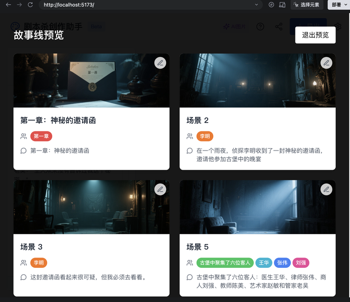Edit the 场景 2 card with pencil icon
The height and width of the screenshot is (302, 350).
(x=326, y=63)
